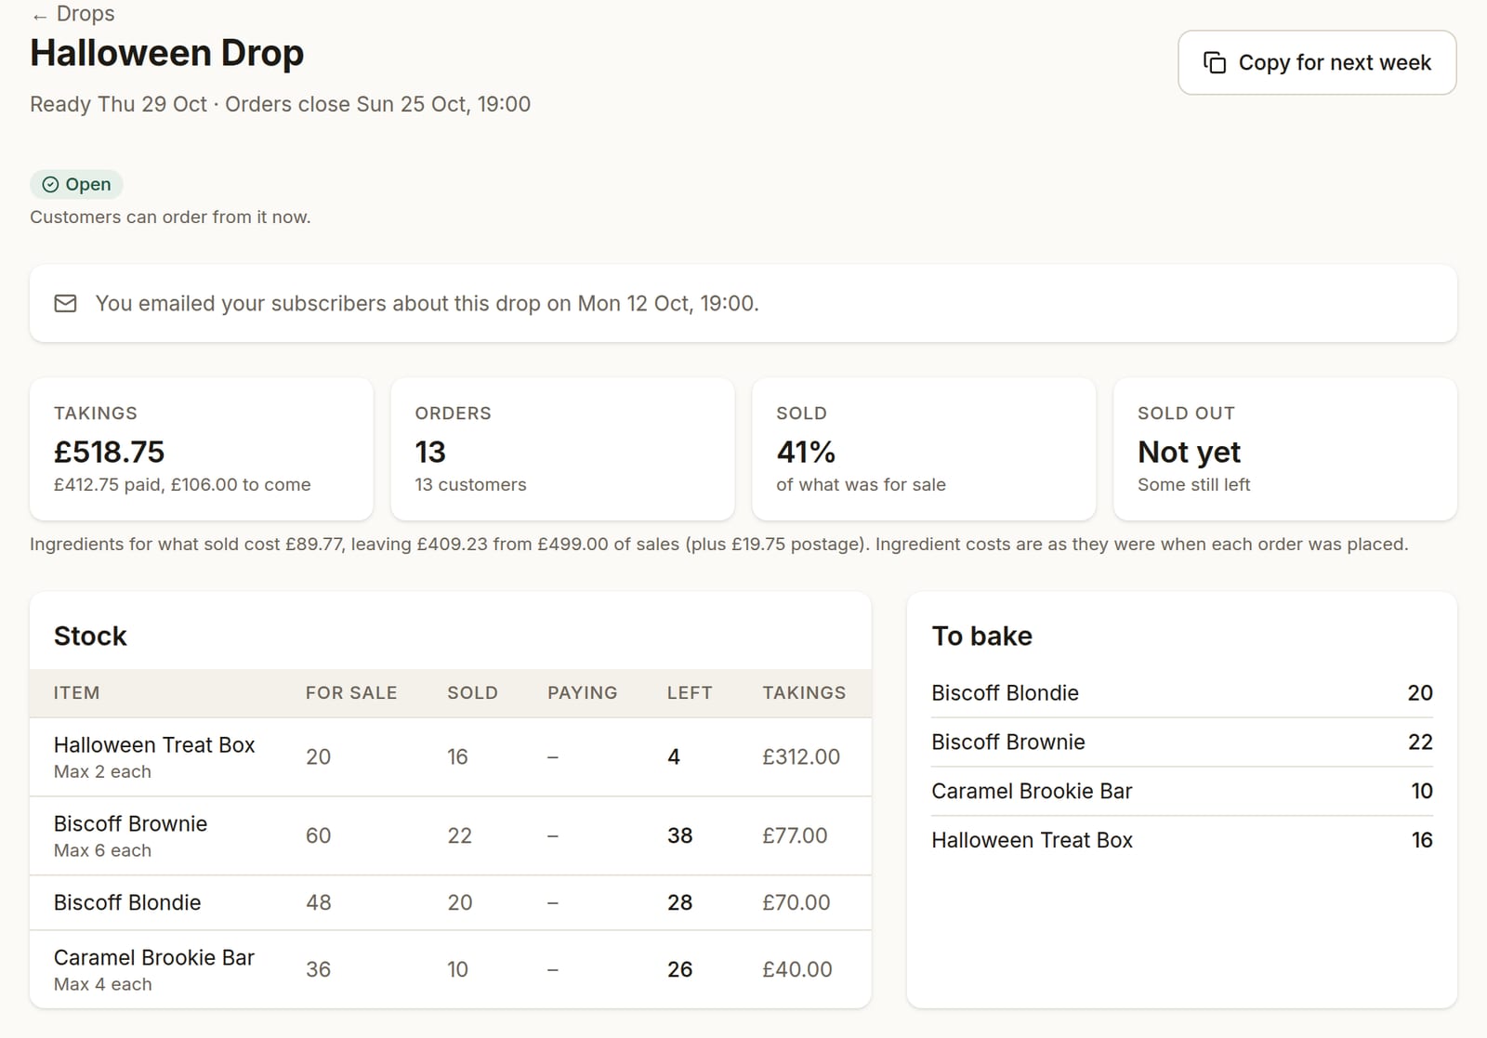This screenshot has width=1487, height=1038.
Task: Click the Max 4 each limit text
Action: click(102, 984)
